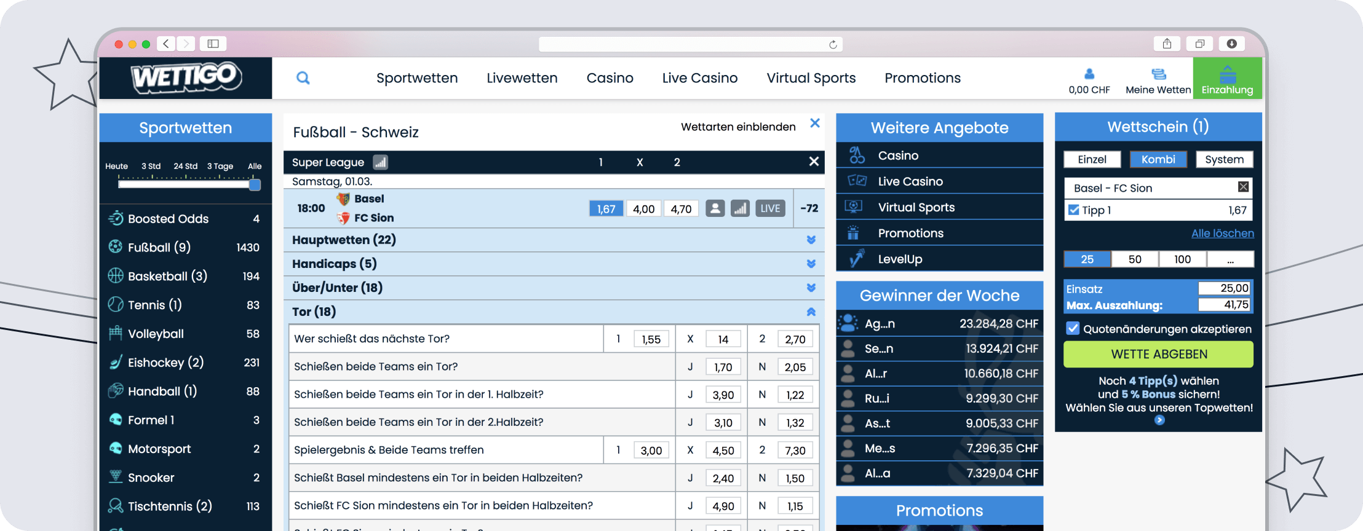Viewport: 1363px width, 531px height.
Task: Select odds 1,67 for Basel win
Action: point(606,208)
